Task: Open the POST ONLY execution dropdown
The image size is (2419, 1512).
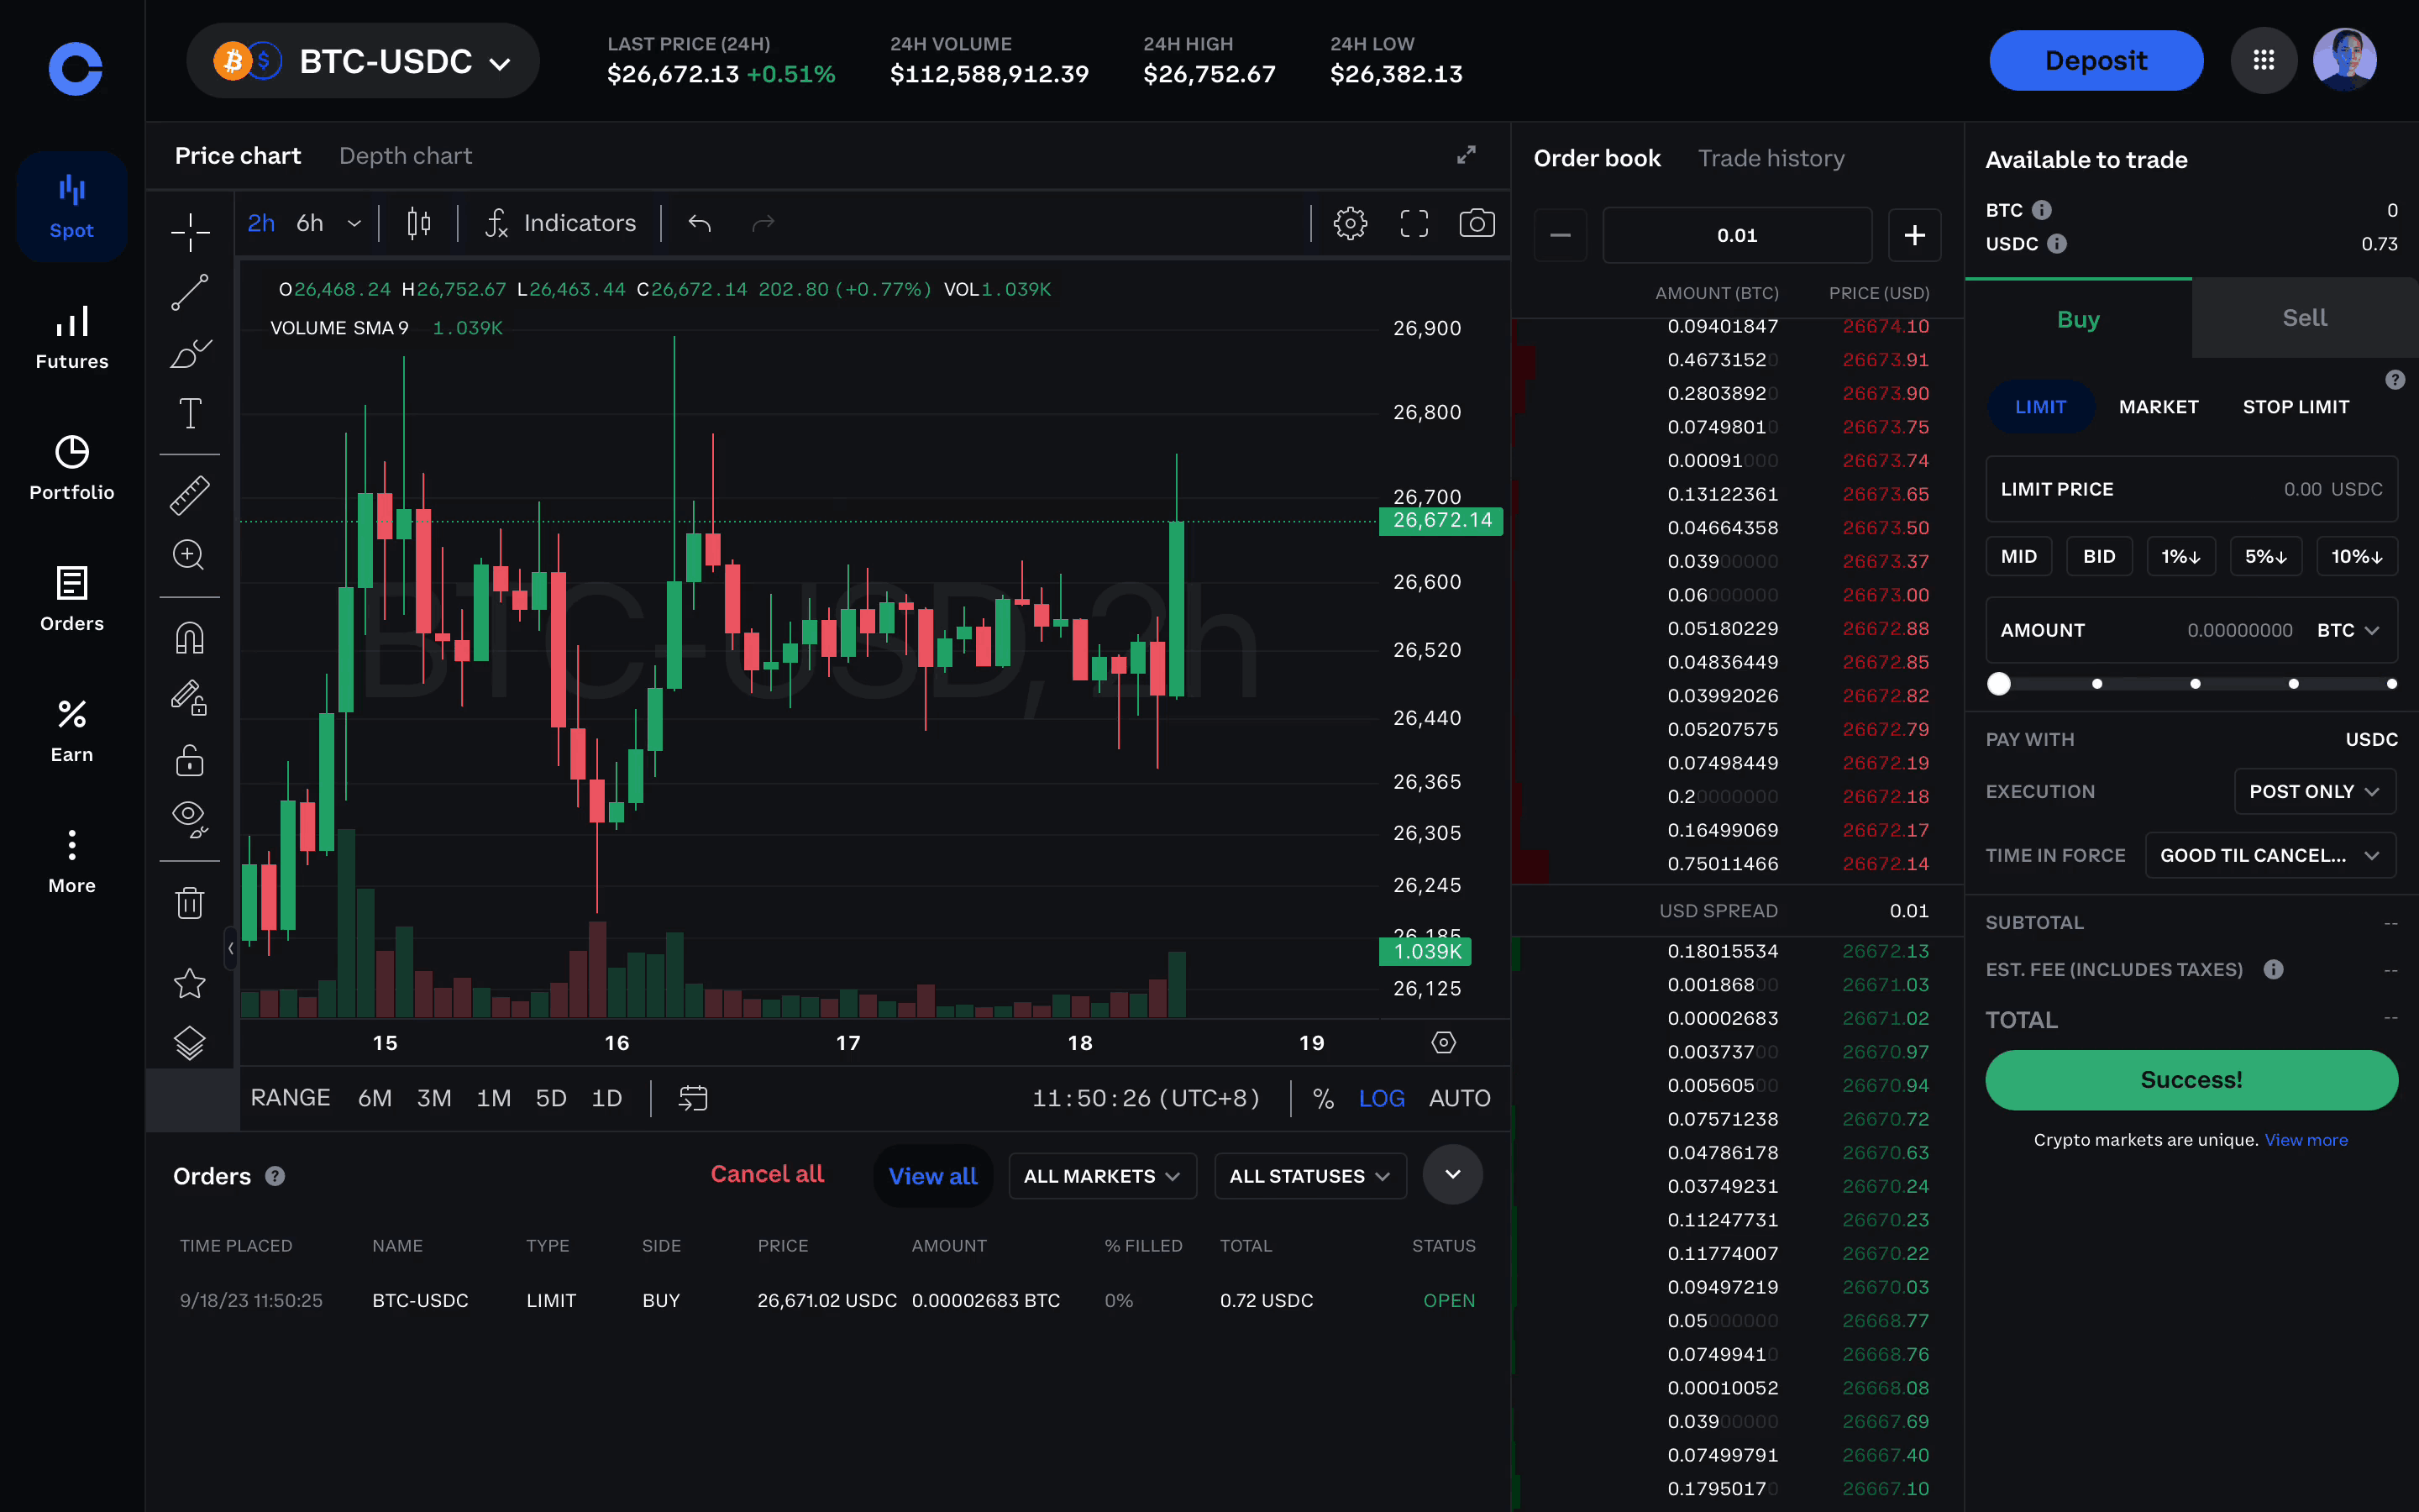Action: [x=2313, y=791]
